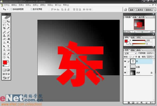
Task: Select the Clone Stamp tool
Action: coord(4,35)
